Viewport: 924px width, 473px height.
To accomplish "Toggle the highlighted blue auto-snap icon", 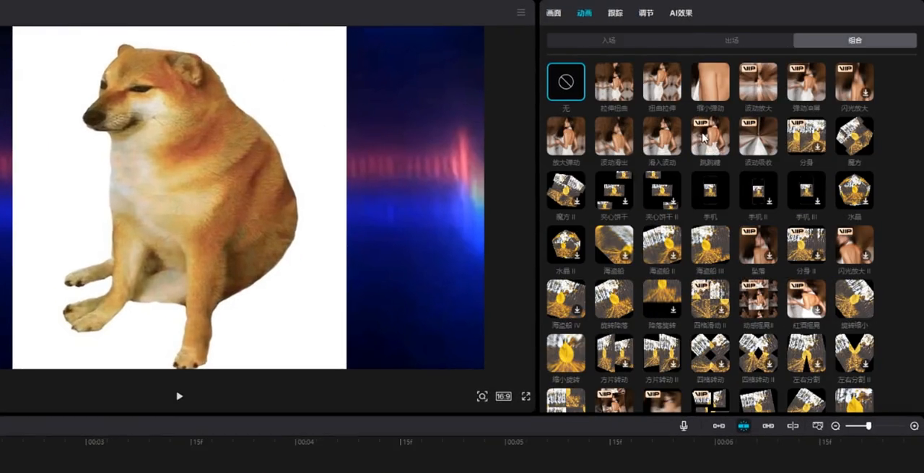I will click(744, 426).
